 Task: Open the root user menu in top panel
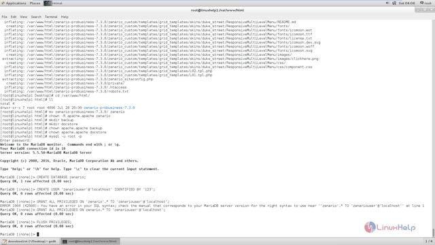coord(426,3)
